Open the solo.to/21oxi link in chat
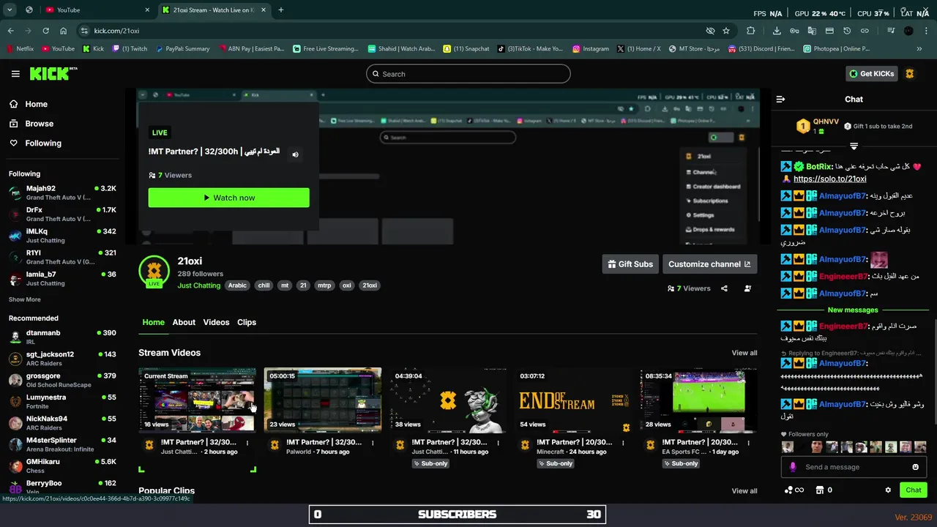The width and height of the screenshot is (937, 527). pos(830,179)
